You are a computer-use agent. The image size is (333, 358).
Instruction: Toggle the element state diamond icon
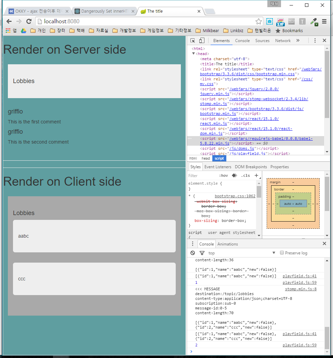pyautogui.click(x=235, y=175)
